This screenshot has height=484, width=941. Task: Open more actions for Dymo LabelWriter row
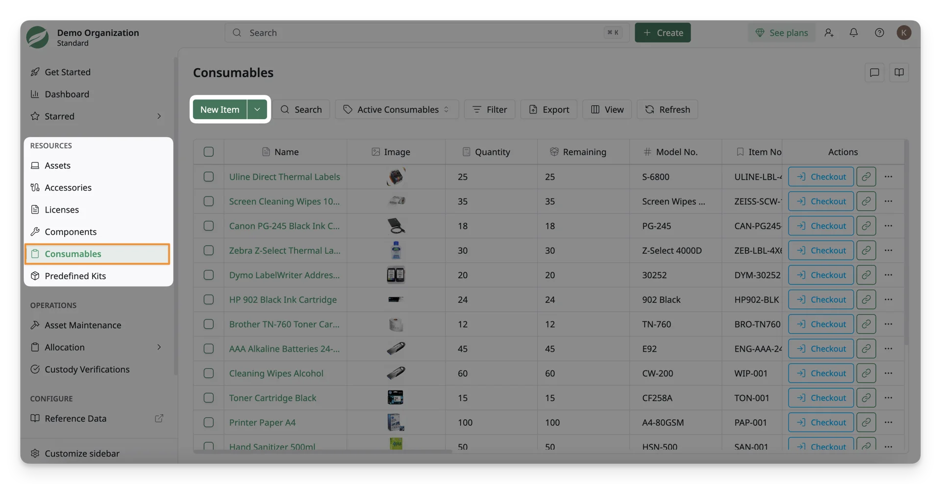(889, 275)
